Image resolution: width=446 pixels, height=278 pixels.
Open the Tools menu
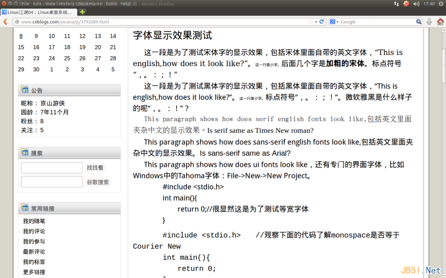(111, 4)
